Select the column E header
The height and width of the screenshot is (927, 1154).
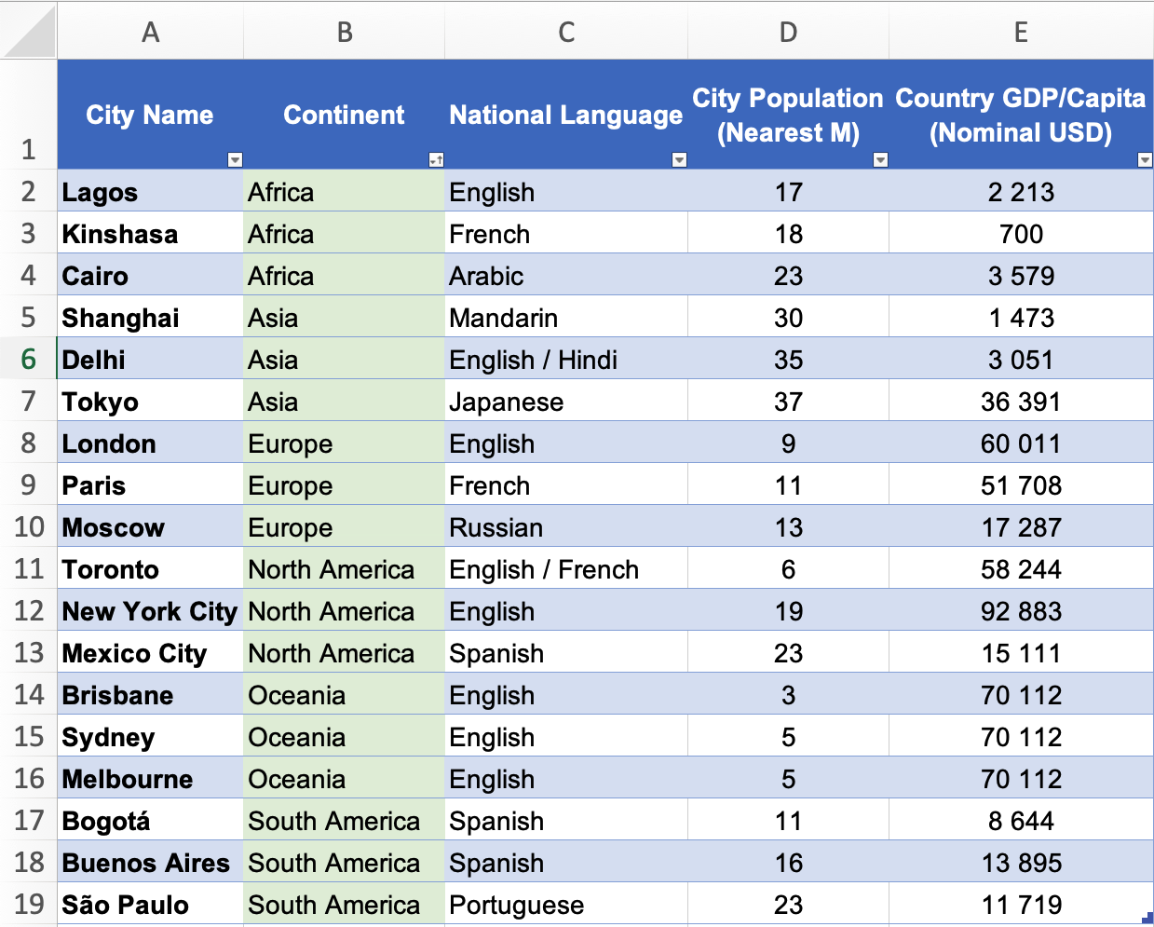tap(1021, 33)
